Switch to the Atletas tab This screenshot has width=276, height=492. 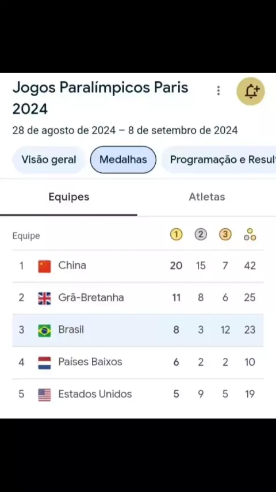coord(207,197)
